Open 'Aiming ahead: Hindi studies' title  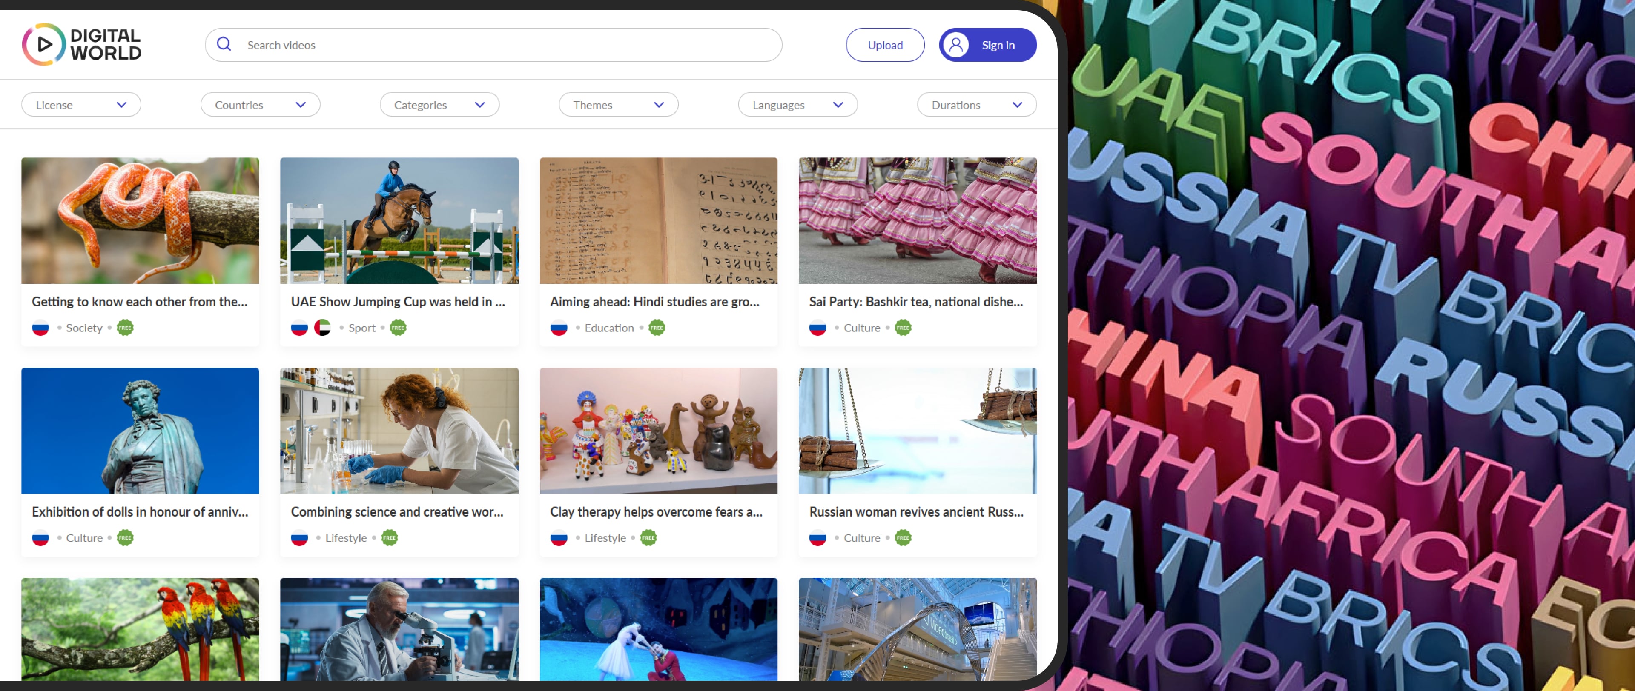654,302
